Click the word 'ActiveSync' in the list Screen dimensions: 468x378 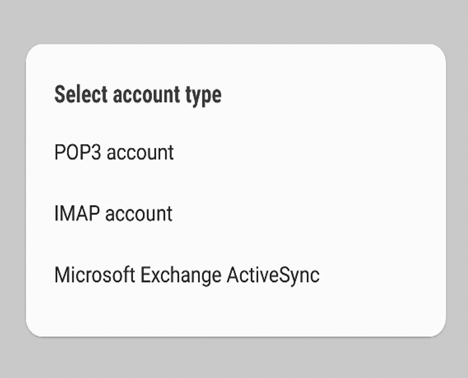[x=273, y=275]
